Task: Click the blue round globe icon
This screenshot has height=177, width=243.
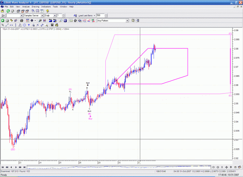Action: (x=65, y=21)
